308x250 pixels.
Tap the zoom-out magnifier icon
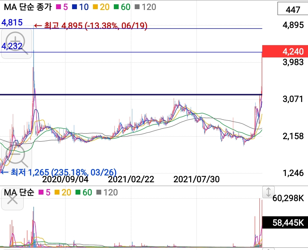click(17, 156)
